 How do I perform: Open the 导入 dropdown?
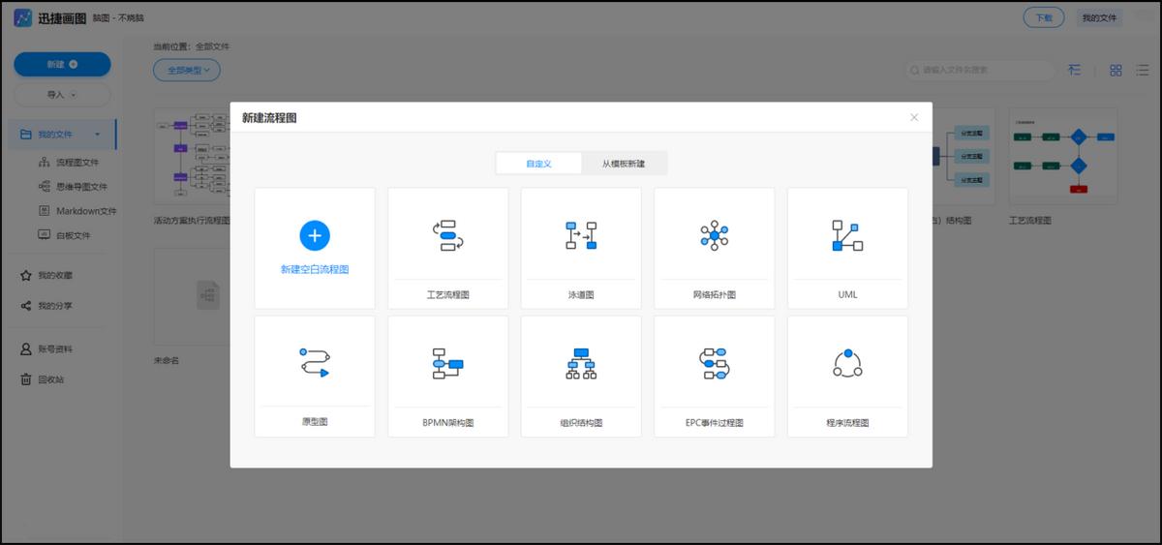pos(62,95)
